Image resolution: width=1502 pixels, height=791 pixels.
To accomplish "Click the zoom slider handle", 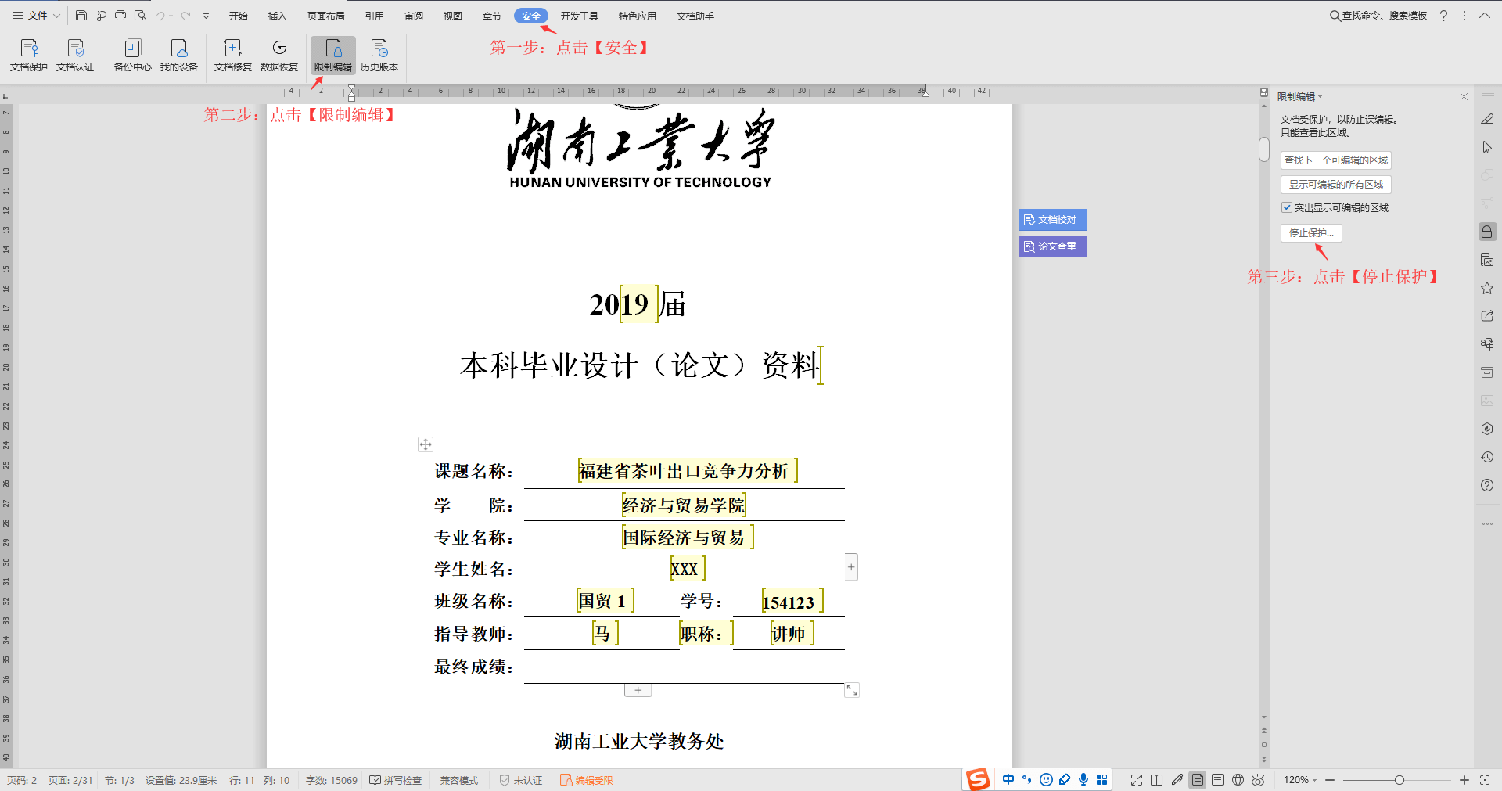I will click(1400, 780).
